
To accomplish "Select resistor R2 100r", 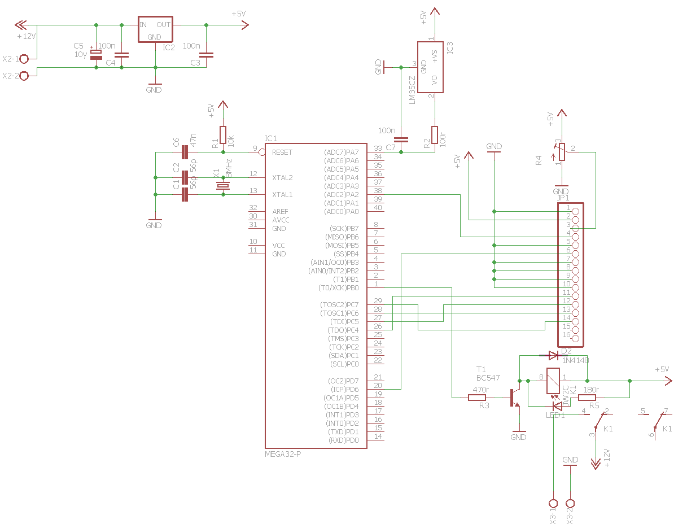I will tap(435, 135).
